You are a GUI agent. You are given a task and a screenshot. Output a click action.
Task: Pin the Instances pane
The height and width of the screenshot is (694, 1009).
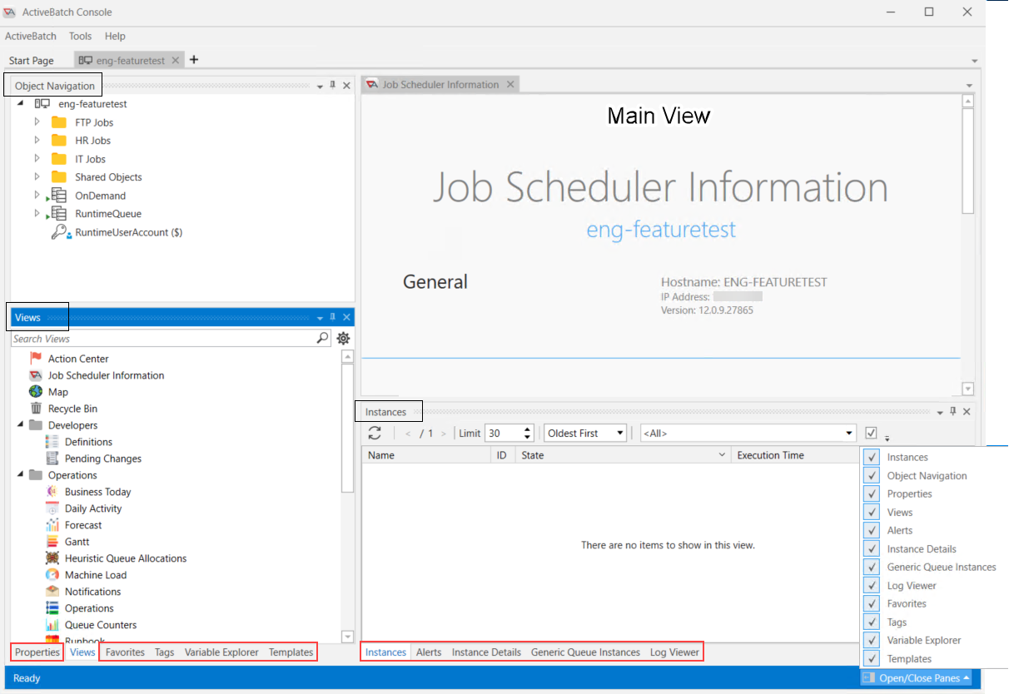953,411
